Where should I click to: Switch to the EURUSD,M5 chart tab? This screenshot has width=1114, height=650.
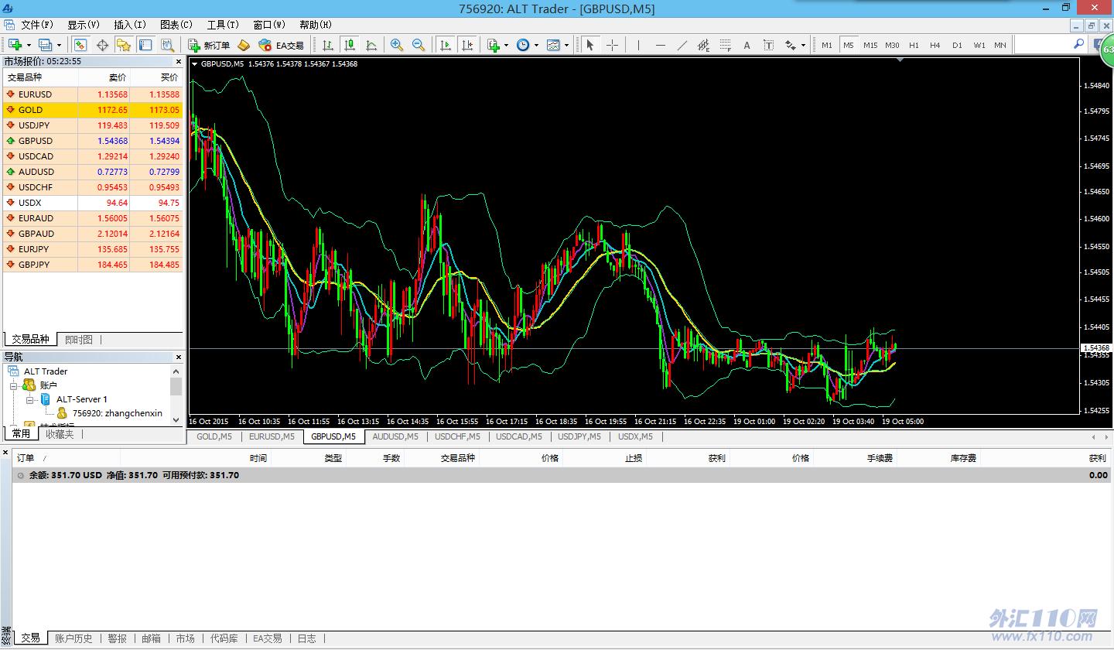272,436
